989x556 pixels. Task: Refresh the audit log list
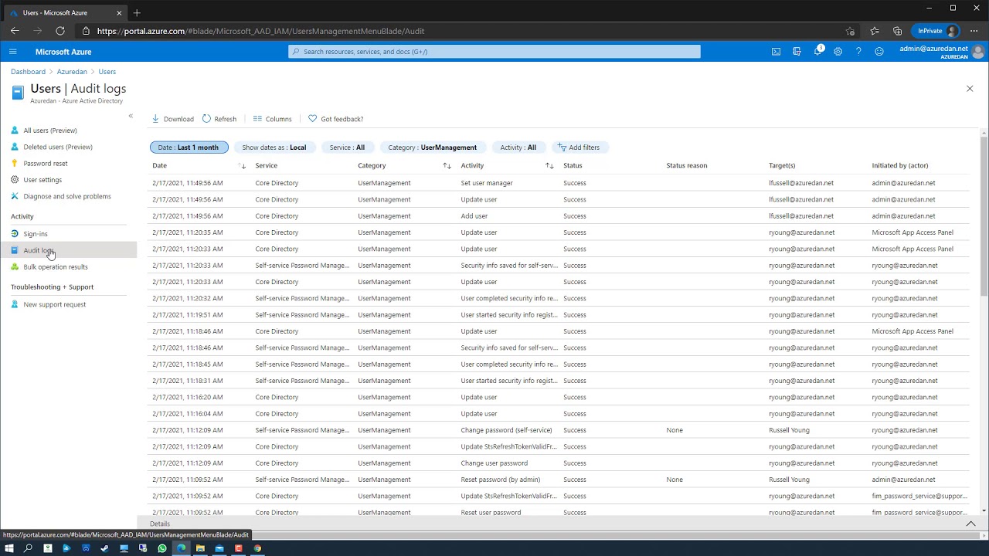(x=219, y=119)
